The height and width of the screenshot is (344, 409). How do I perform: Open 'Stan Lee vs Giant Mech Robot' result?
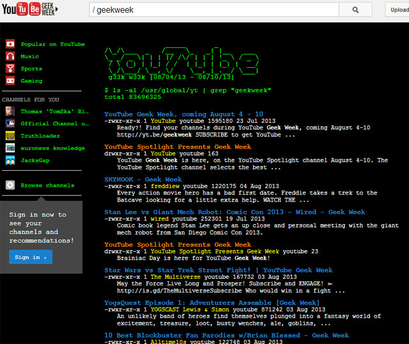235,212
